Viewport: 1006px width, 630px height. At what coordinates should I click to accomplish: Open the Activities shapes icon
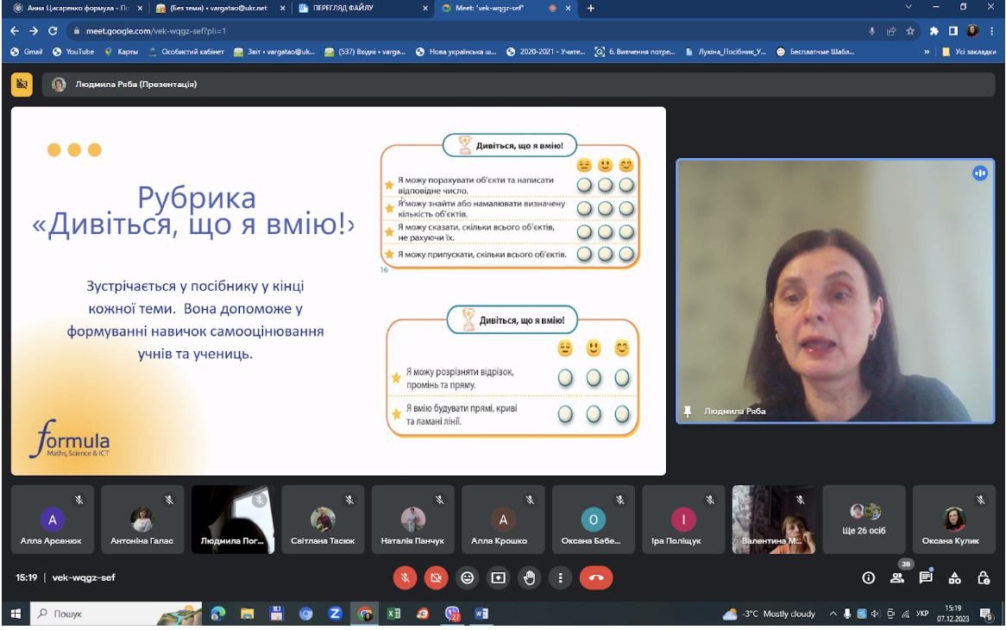[955, 578]
